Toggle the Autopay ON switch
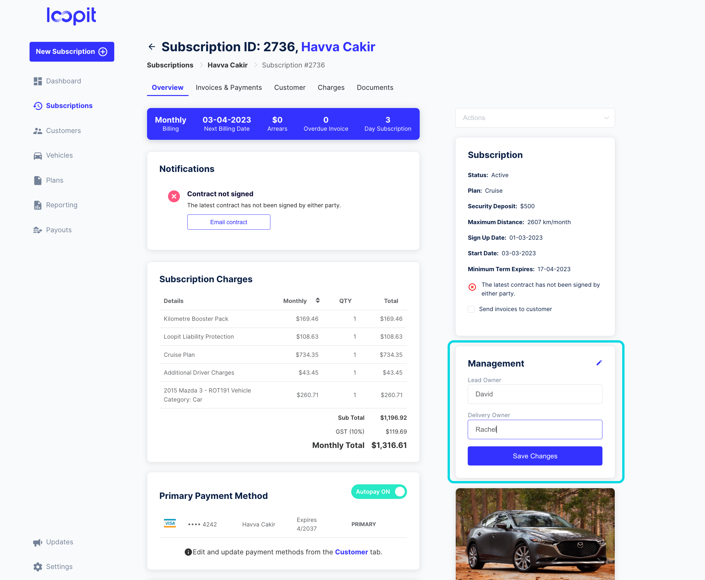 tap(379, 492)
